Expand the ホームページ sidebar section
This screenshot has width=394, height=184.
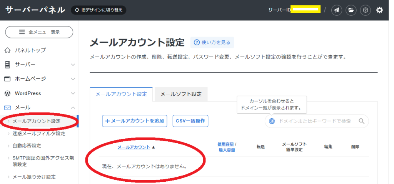(x=39, y=79)
